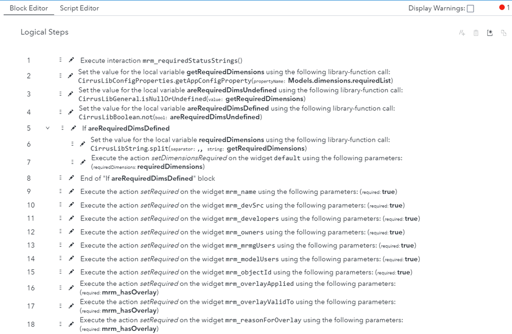Edit step 9 mrm_name pencil icon

point(71,191)
